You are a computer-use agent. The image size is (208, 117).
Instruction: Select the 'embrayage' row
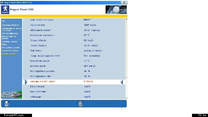pyautogui.click(x=74, y=97)
